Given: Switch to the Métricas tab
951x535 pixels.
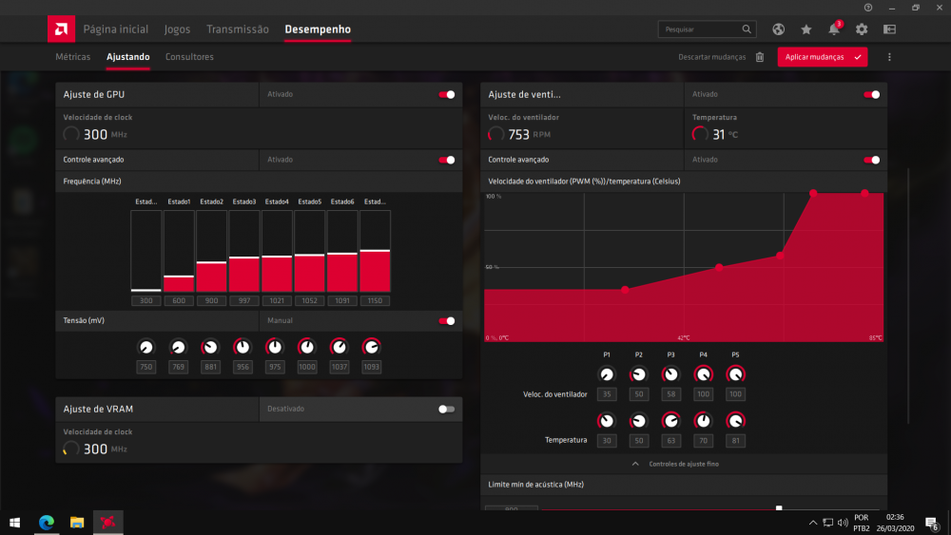Looking at the screenshot, I should [x=73, y=57].
